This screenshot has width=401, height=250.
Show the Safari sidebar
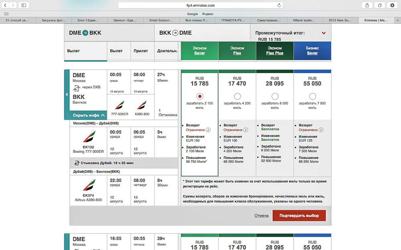[24, 5]
